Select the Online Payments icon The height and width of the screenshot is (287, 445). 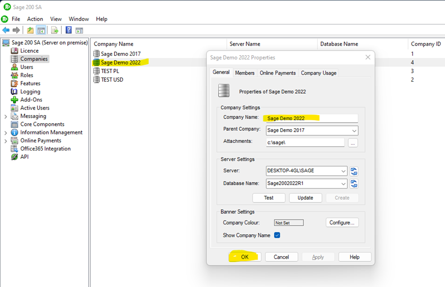pos(15,140)
